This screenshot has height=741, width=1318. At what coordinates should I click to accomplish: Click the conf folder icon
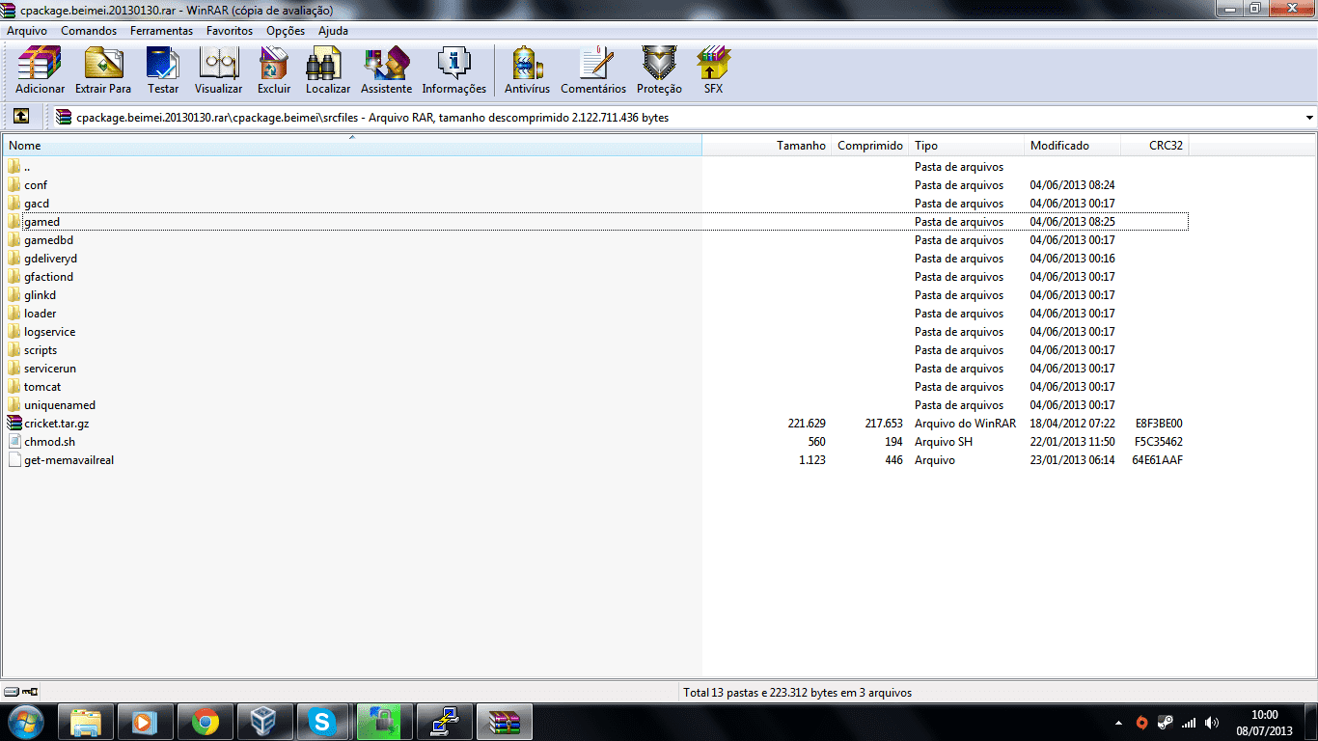(x=14, y=185)
